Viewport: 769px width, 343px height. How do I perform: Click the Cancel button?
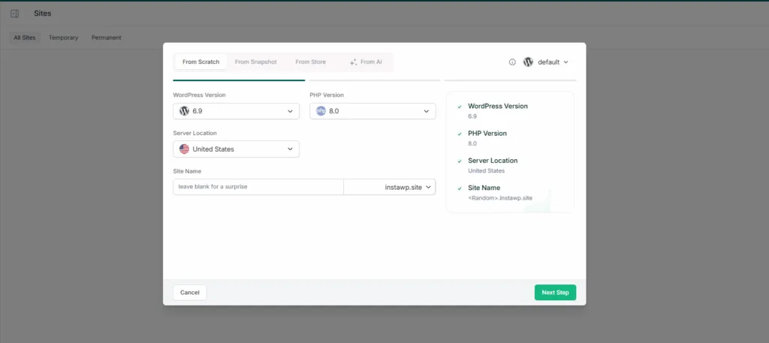pyautogui.click(x=190, y=293)
